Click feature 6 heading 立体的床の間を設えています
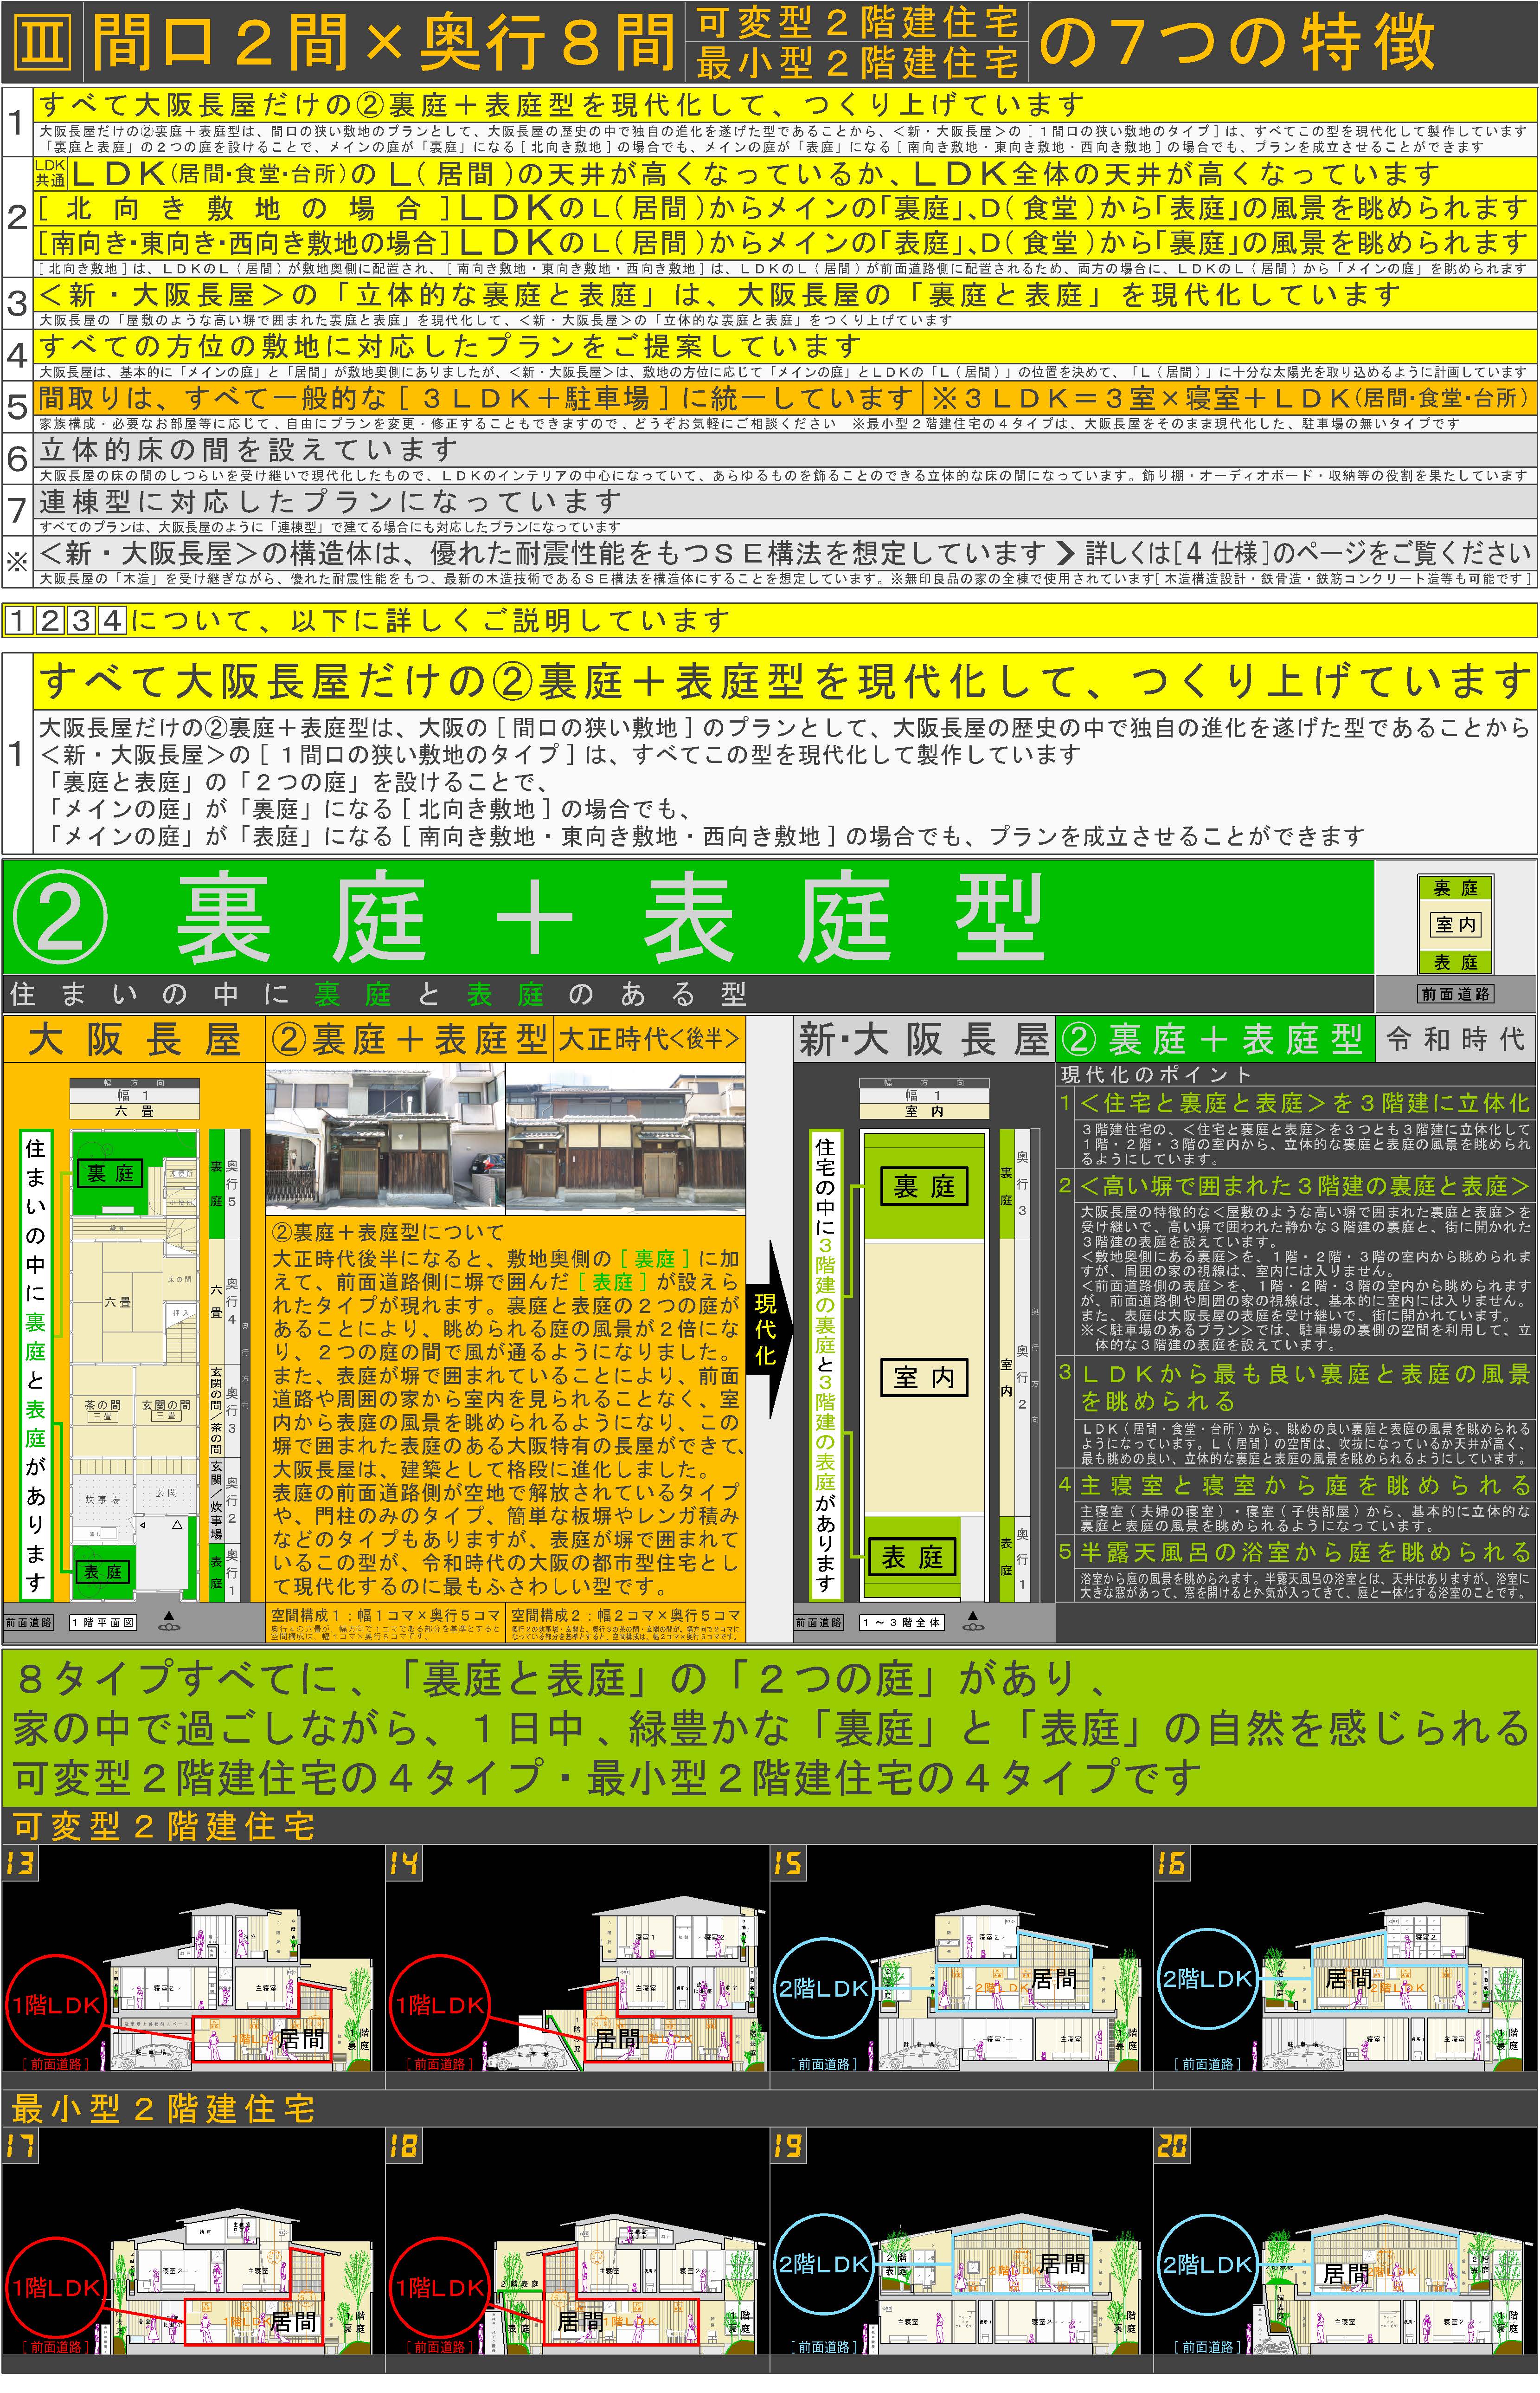The image size is (1540, 2393). pos(248,450)
